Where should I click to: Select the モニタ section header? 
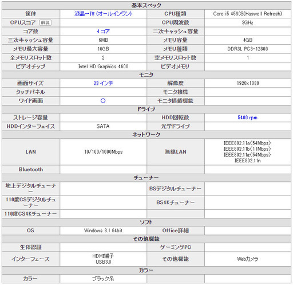[146, 75]
